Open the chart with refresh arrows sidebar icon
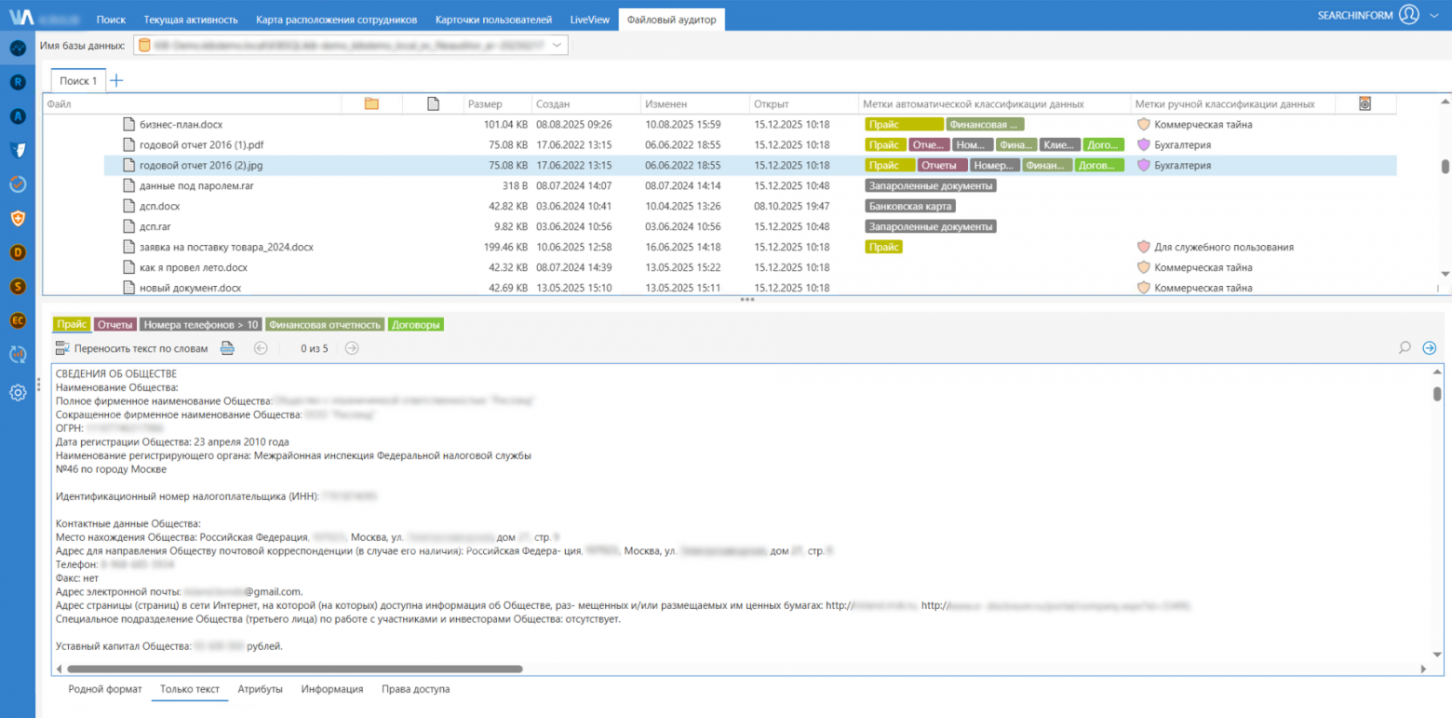This screenshot has height=718, width=1452. tap(18, 354)
